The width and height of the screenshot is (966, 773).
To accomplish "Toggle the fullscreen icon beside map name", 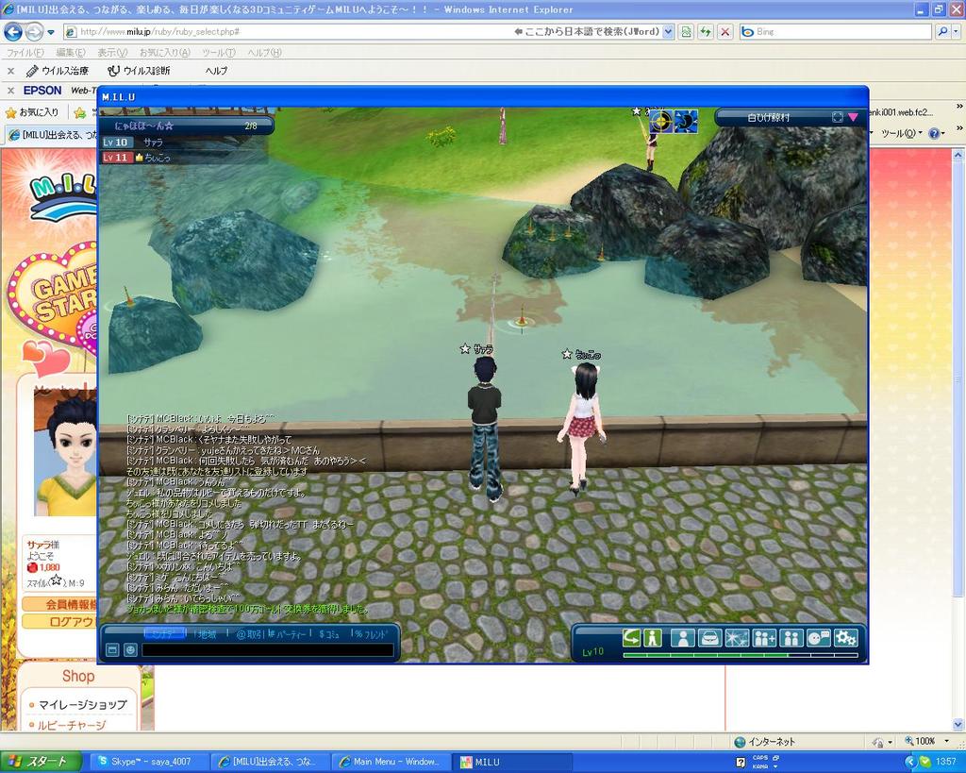I will pos(837,117).
